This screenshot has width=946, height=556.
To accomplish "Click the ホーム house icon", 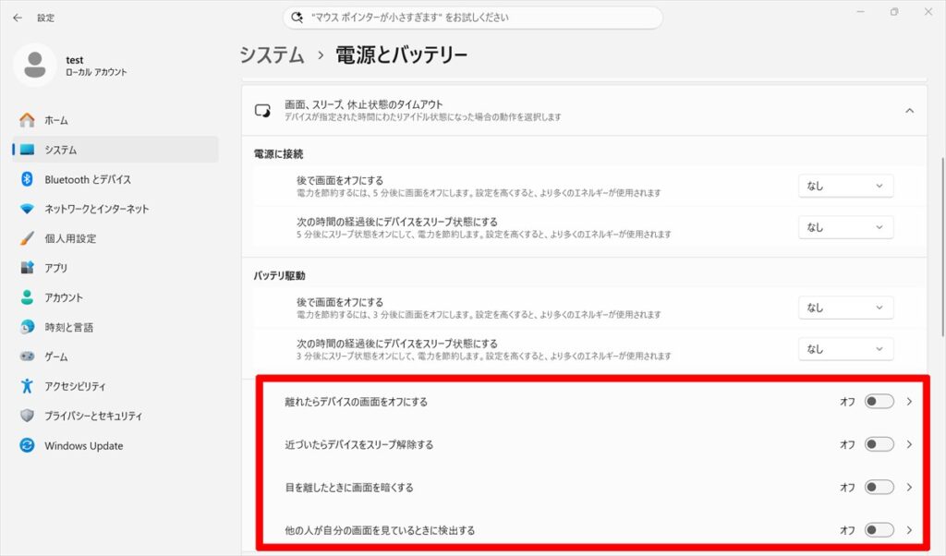I will [27, 120].
